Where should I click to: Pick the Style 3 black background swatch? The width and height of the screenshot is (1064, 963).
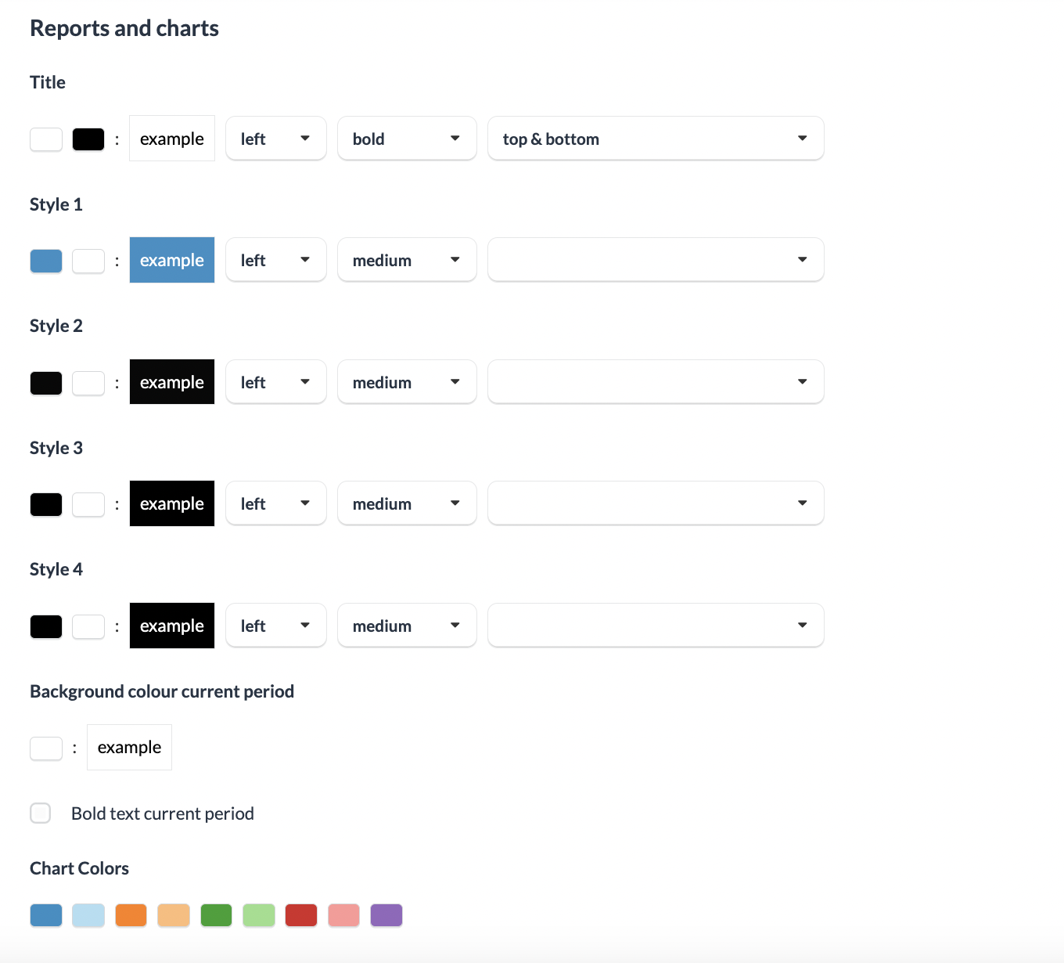[46, 504]
